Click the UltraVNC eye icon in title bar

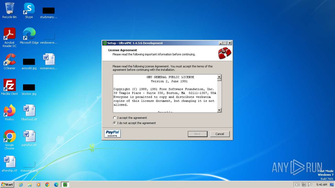tap(105, 43)
